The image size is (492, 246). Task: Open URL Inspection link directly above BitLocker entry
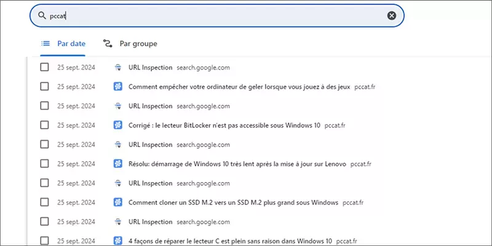click(150, 106)
